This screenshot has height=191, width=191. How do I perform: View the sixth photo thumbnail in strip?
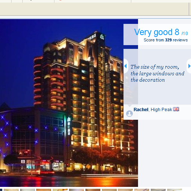point(76,190)
